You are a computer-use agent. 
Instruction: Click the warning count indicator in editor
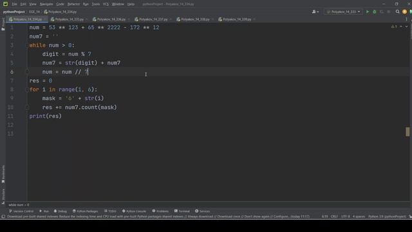pyautogui.click(x=394, y=26)
